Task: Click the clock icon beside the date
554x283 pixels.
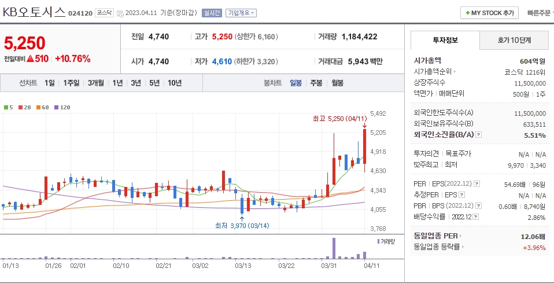Action: [120, 13]
